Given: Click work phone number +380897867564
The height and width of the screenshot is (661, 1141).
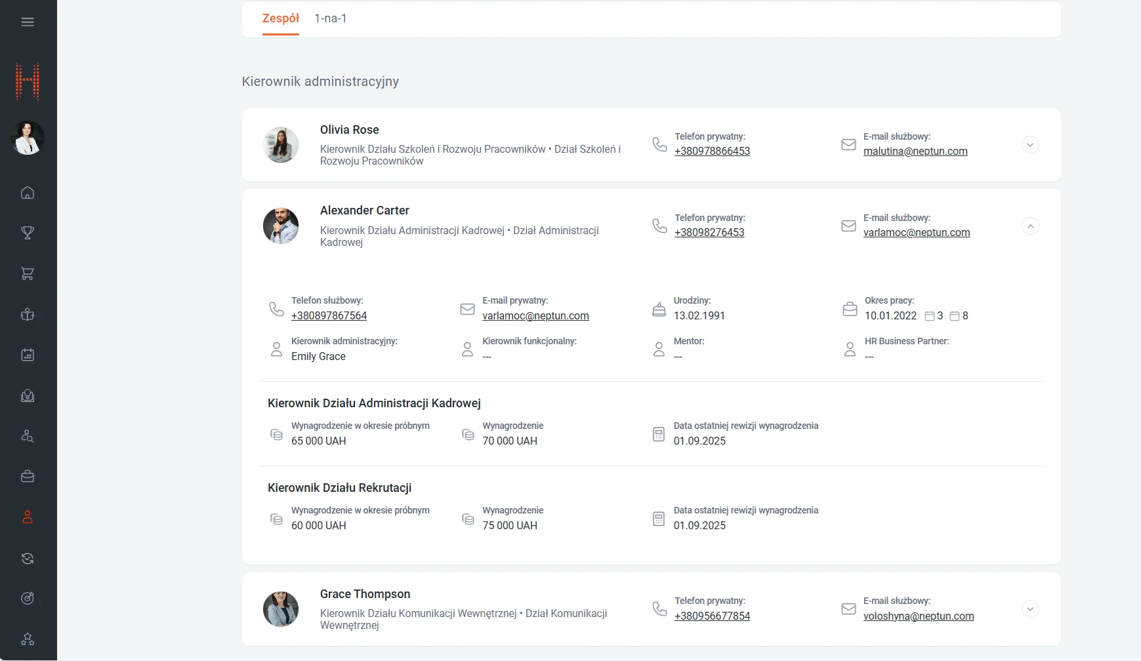Looking at the screenshot, I should click(329, 316).
